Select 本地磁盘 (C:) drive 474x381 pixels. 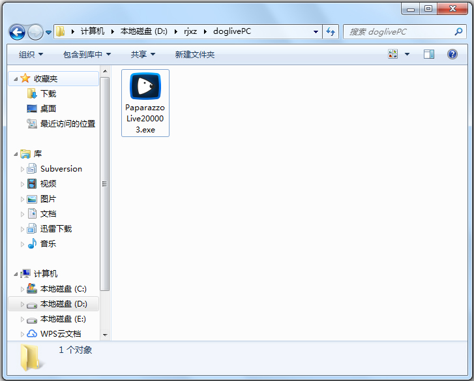[x=63, y=289]
